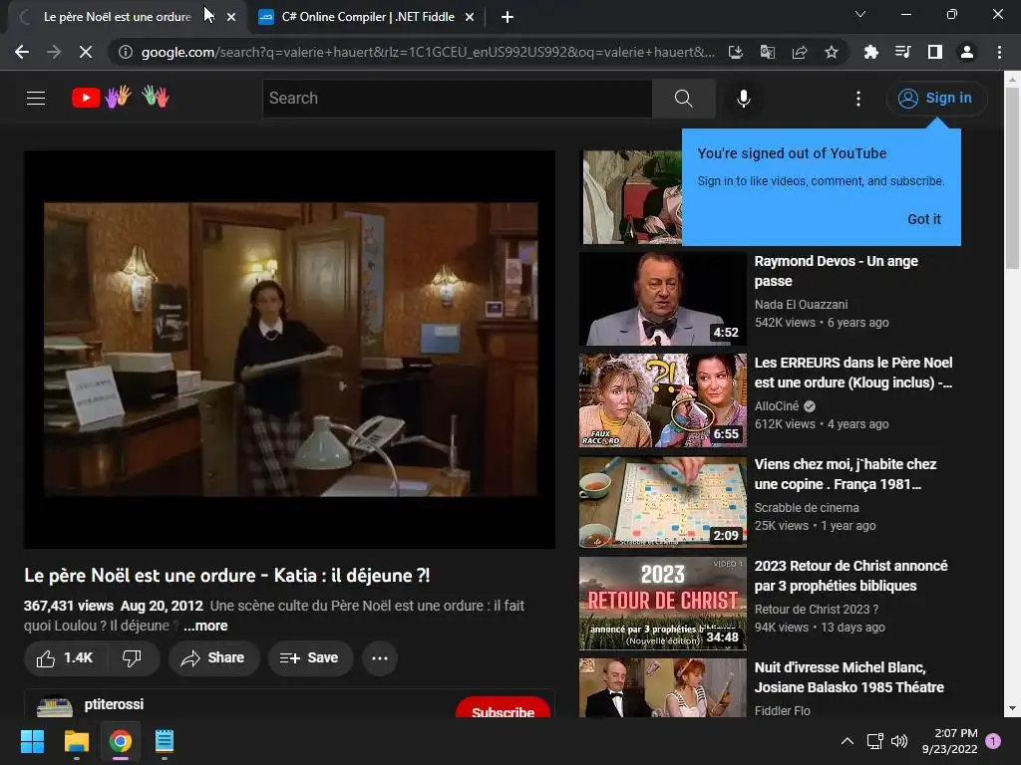Open File Explorer from taskbar
Viewport: 1021px width, 765px height.
point(76,741)
